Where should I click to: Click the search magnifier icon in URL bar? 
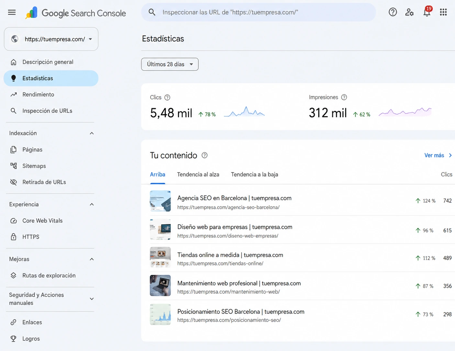(152, 12)
